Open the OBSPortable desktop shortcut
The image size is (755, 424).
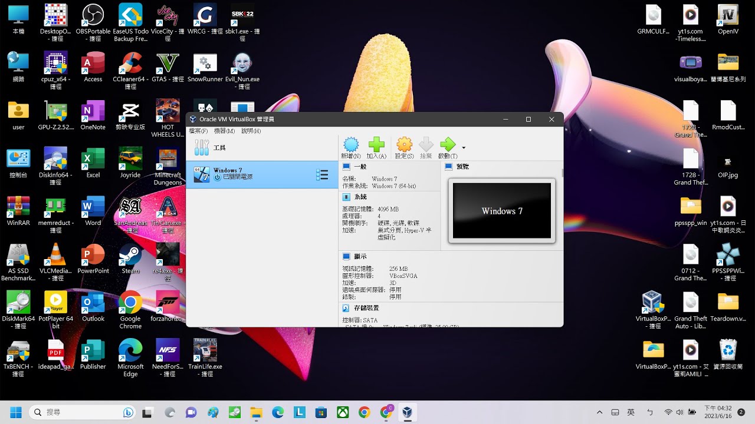click(93, 22)
